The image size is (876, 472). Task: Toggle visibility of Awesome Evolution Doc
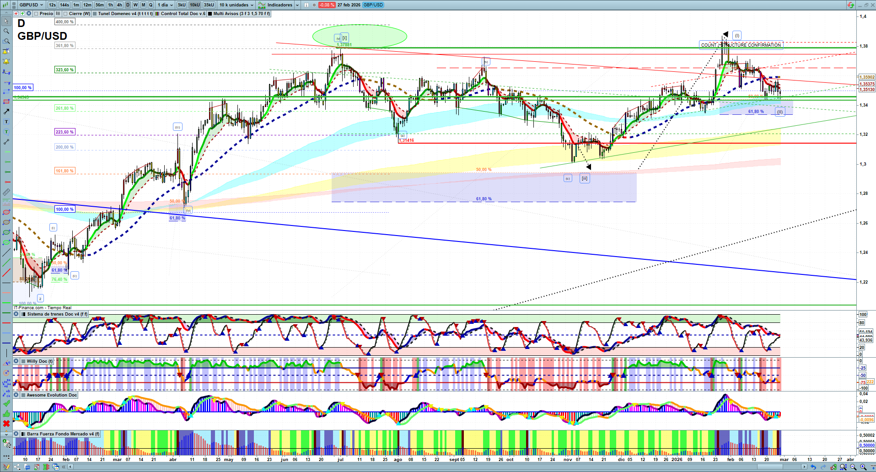[x=16, y=395]
